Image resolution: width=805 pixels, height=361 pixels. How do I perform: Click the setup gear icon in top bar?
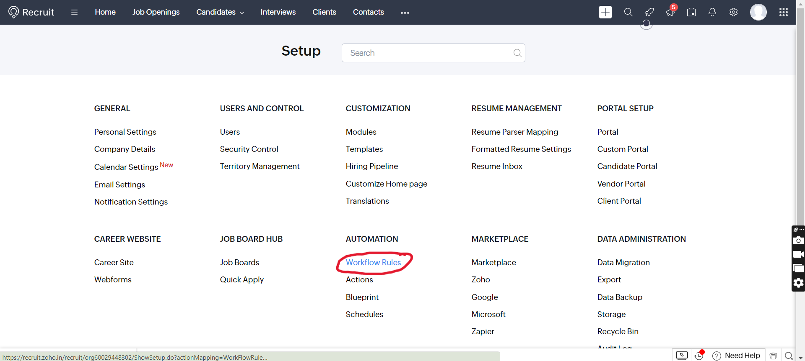pyautogui.click(x=733, y=12)
